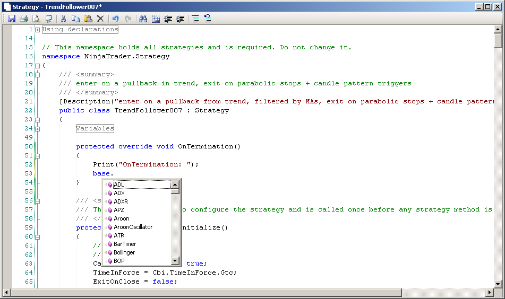
Task: Click the document icon in title bar
Action: (7, 7)
